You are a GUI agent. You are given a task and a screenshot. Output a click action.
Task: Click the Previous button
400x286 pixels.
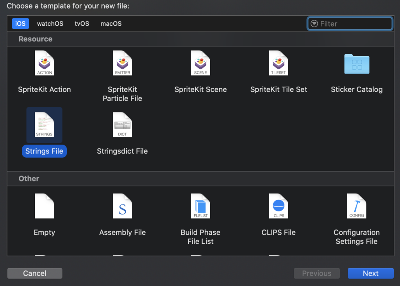pyautogui.click(x=317, y=273)
